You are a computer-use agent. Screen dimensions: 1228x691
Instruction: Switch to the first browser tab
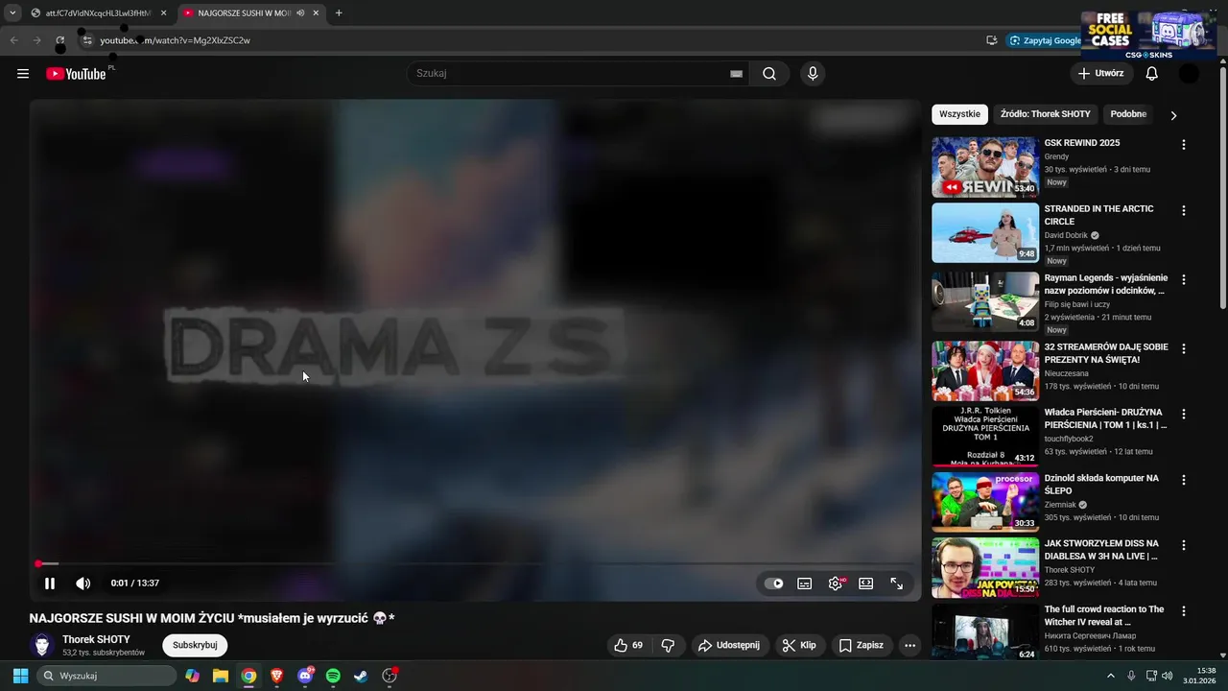(99, 13)
